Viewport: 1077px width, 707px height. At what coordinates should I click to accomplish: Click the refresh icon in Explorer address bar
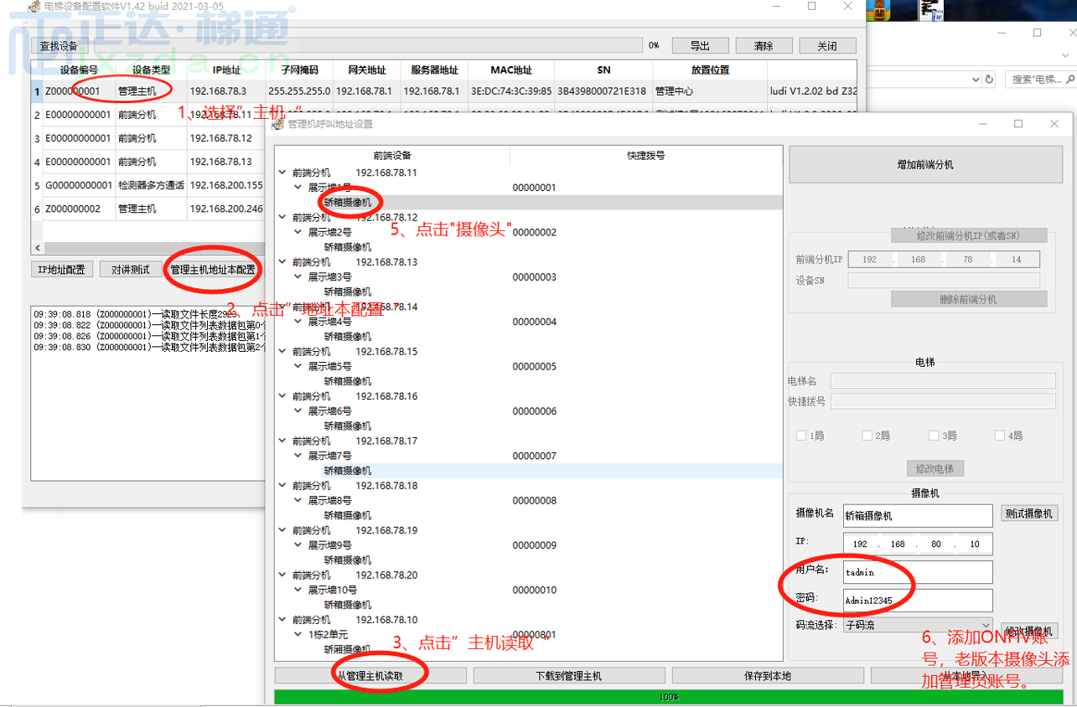(990, 80)
